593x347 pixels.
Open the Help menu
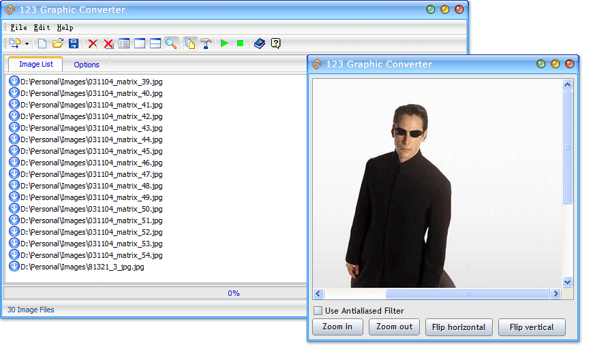tap(65, 28)
